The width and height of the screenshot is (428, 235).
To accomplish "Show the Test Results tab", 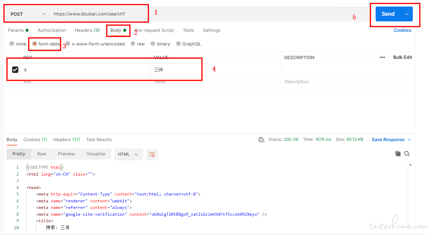I will (99, 140).
